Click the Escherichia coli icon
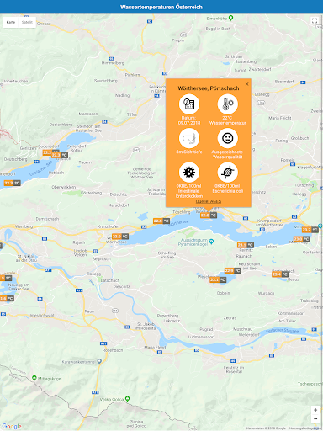This screenshot has width=323, height=431. 228,172
